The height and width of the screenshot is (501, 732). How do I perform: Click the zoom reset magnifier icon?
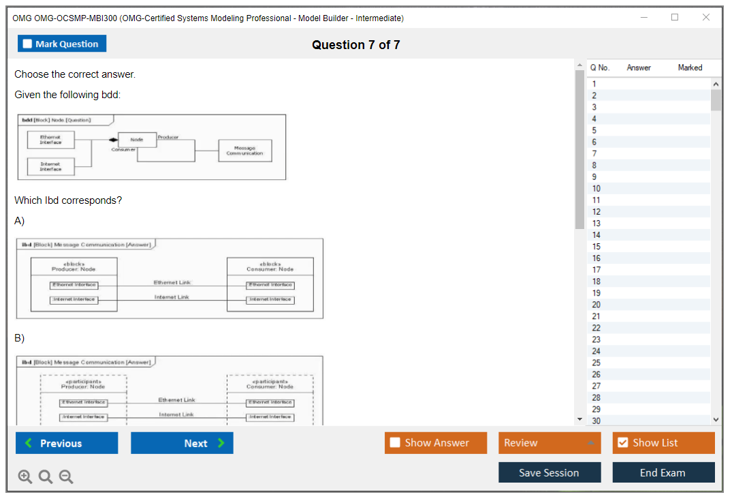[x=46, y=476]
